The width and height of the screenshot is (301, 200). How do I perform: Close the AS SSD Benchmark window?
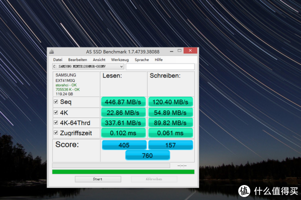[x=190, y=50]
